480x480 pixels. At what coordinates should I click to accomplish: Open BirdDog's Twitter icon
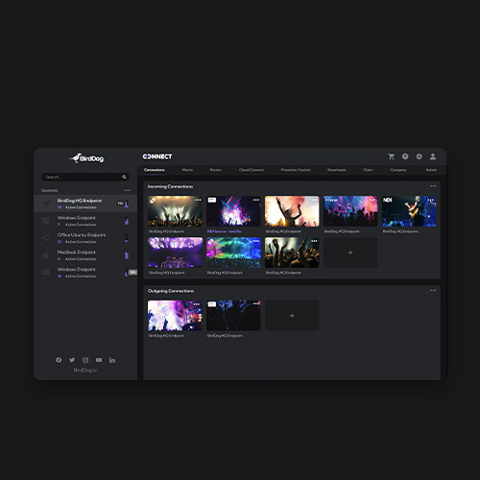(x=72, y=360)
